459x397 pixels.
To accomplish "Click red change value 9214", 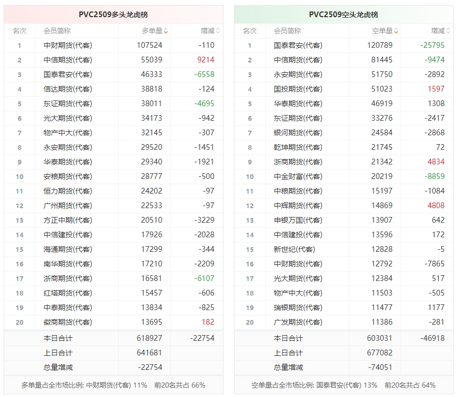I will pyautogui.click(x=206, y=60).
